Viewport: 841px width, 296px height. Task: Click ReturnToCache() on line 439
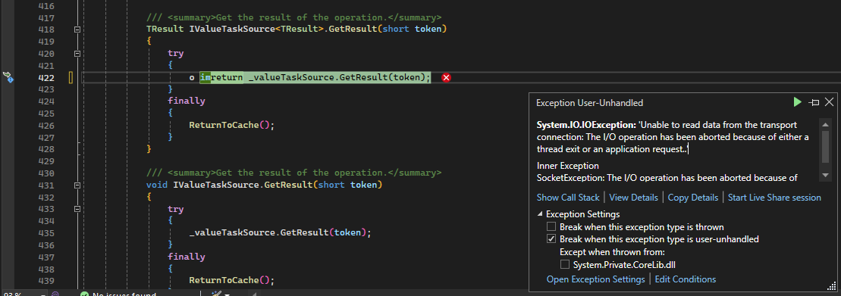tap(231, 280)
